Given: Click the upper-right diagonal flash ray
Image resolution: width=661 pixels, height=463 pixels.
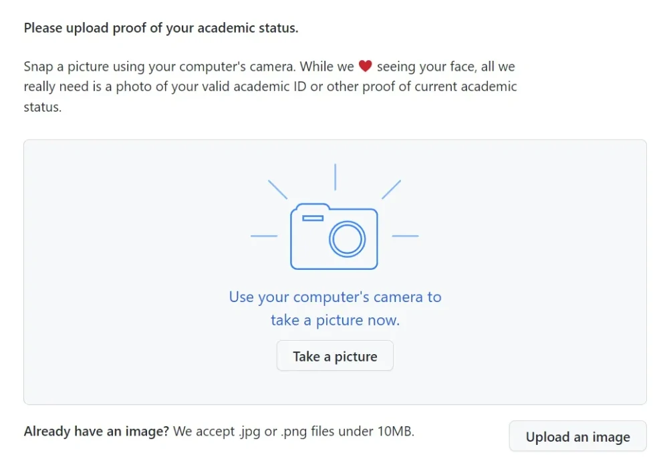Looking at the screenshot, I should click(x=392, y=189).
